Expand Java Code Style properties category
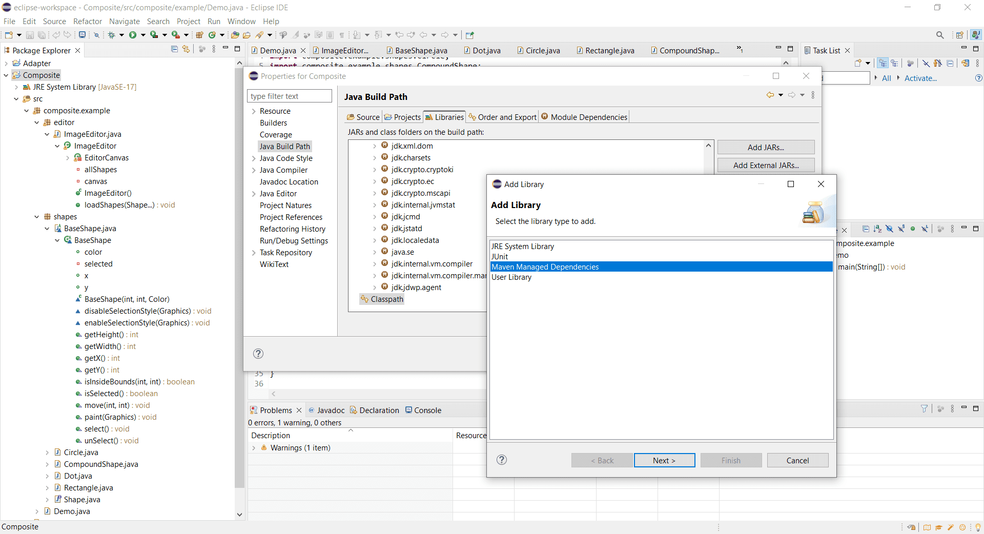Screen dimensions: 984x534 click(254, 158)
